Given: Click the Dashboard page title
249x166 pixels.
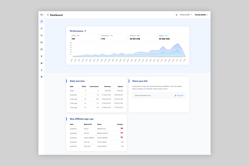Looking at the screenshot, I should [56, 15].
